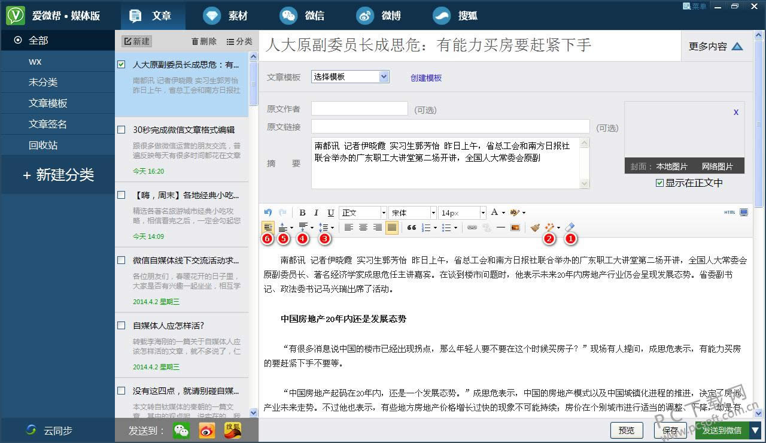Align text left

348,227
